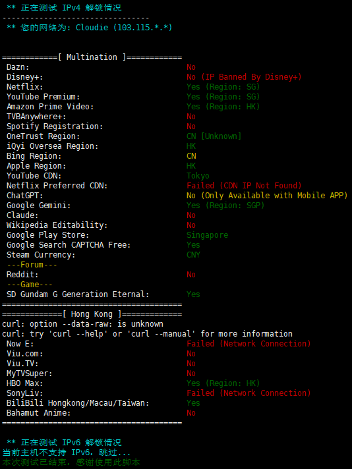Click the Now E 'Failed (Network Connection)' result
Image resolution: width=352 pixels, height=469 pixels.
[x=249, y=344]
